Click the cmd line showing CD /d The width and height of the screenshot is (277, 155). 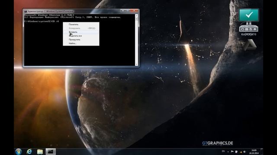[x=42, y=21]
